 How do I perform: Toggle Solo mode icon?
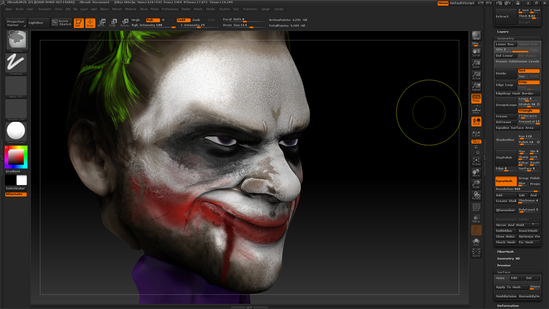(x=476, y=242)
